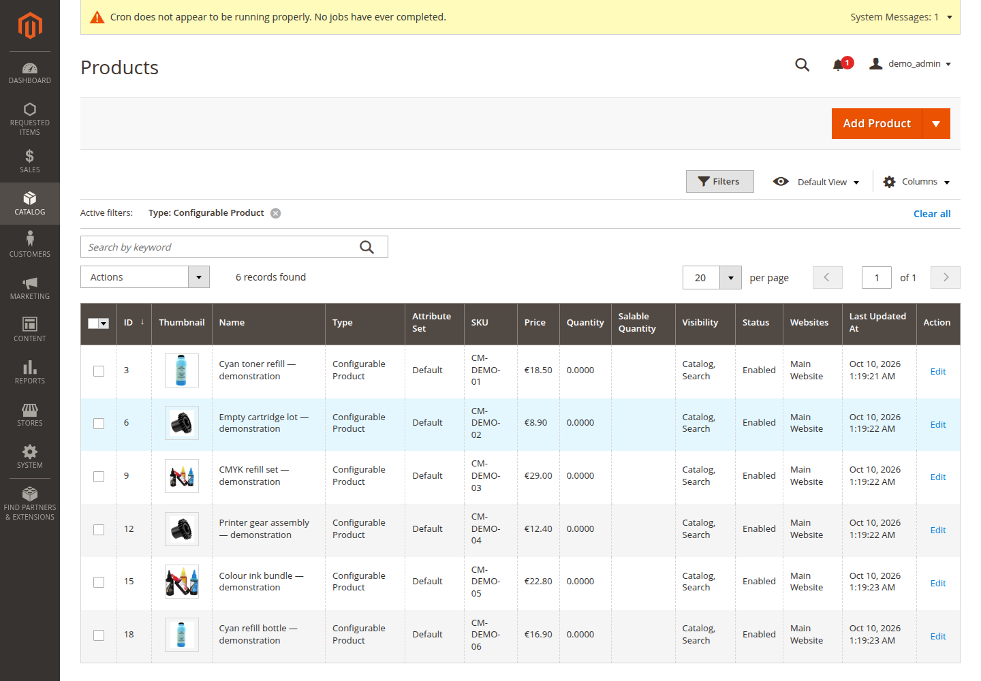
Task: Click the Add Product button
Action: pyautogui.click(x=877, y=124)
